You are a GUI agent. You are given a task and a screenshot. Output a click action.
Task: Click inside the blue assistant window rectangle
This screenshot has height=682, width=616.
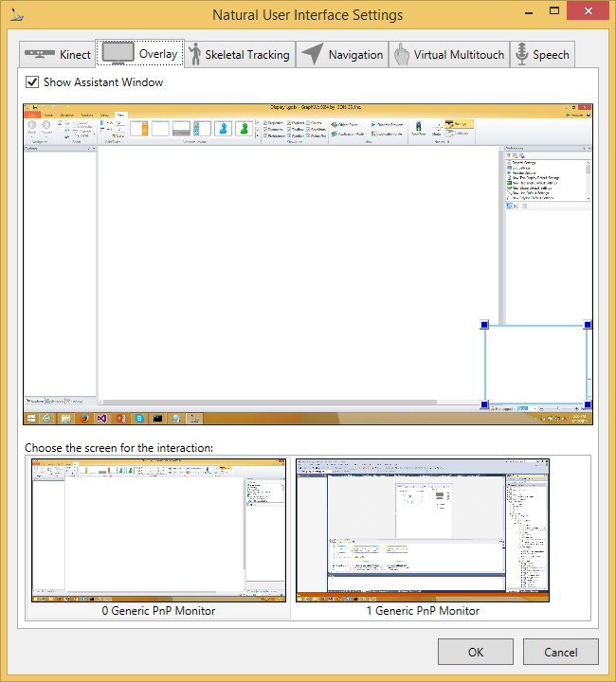[535, 365]
